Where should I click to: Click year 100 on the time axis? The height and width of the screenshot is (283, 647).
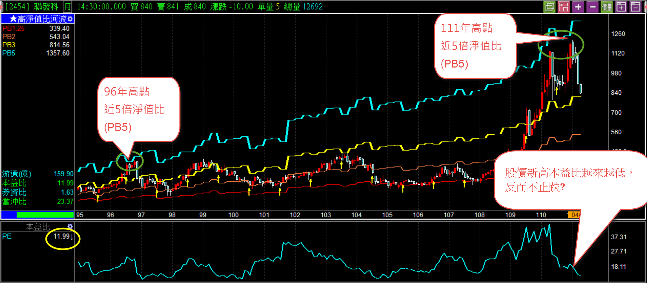pos(233,215)
